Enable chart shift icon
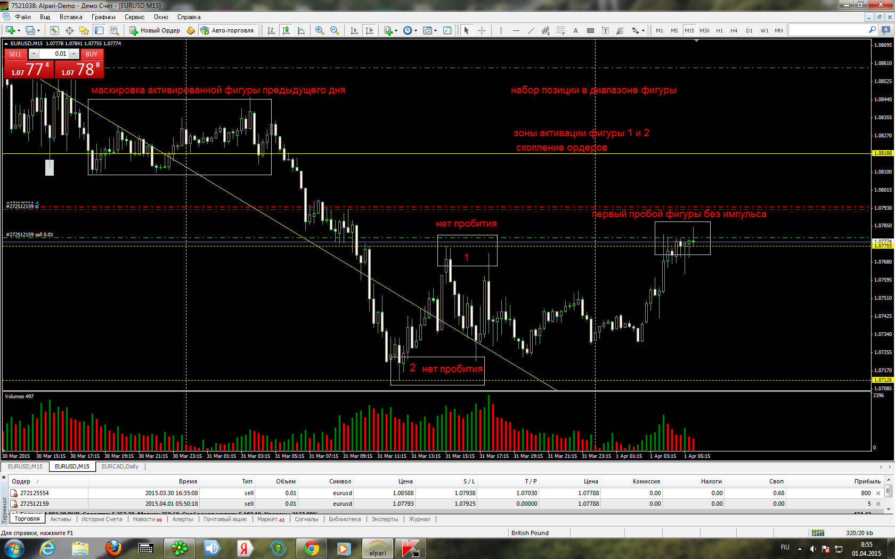Image resolution: width=895 pixels, height=559 pixels. [369, 30]
